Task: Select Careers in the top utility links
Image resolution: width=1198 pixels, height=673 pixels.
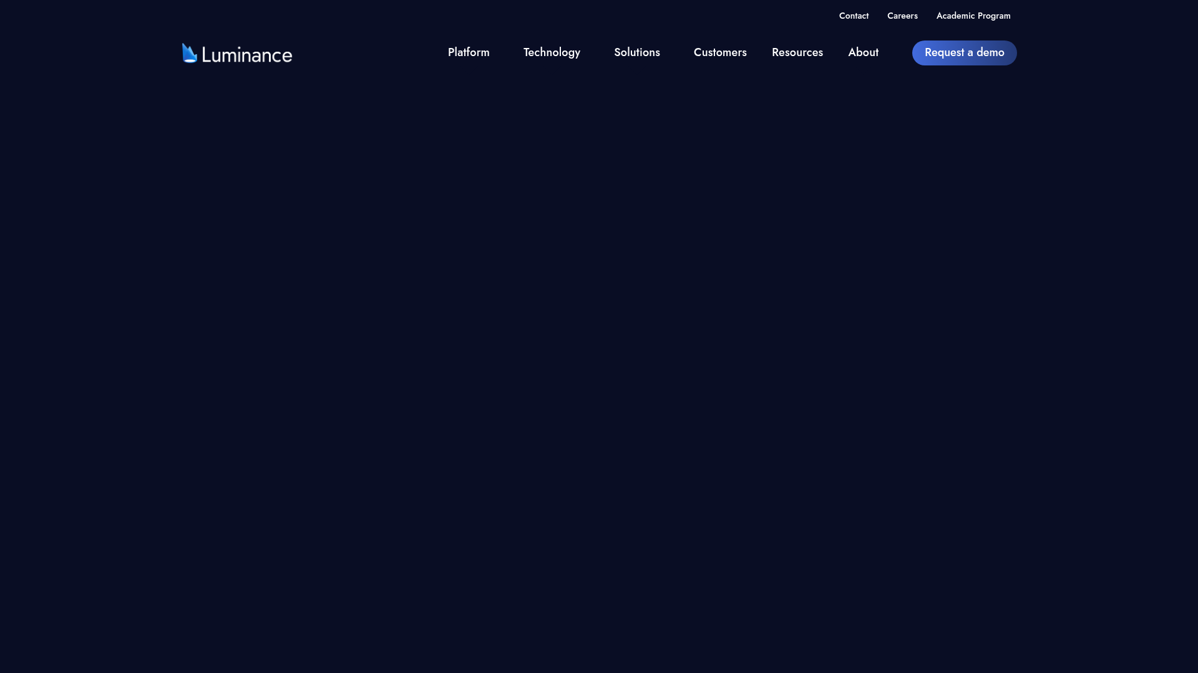Action: (902, 16)
